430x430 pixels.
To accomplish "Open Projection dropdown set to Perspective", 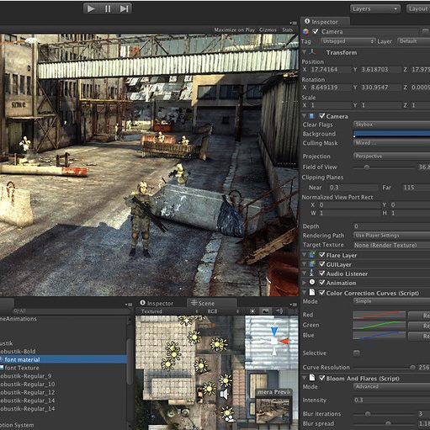I will pos(391,157).
